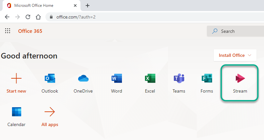The image size is (264, 140).
Task: Open the Calendar app
Action: (x=17, y=112)
